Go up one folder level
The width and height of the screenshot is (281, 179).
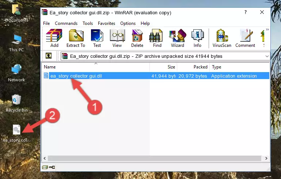pyautogui.click(x=49, y=56)
